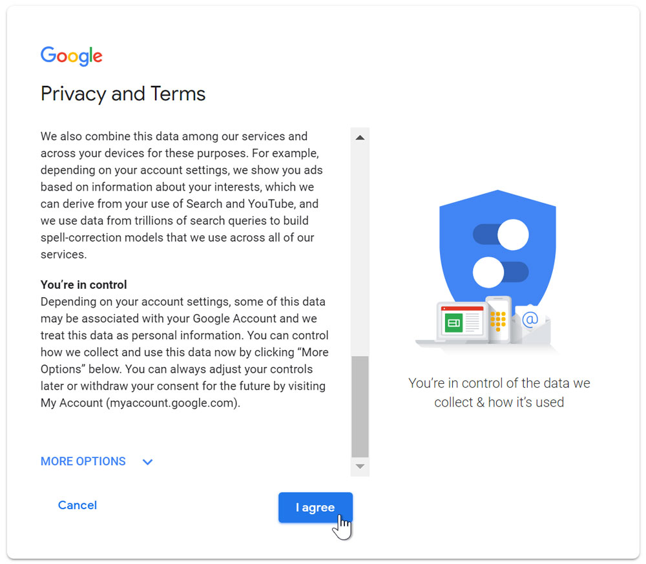Click the gray scrollbar thumb
646x564 pixels.
(x=360, y=406)
